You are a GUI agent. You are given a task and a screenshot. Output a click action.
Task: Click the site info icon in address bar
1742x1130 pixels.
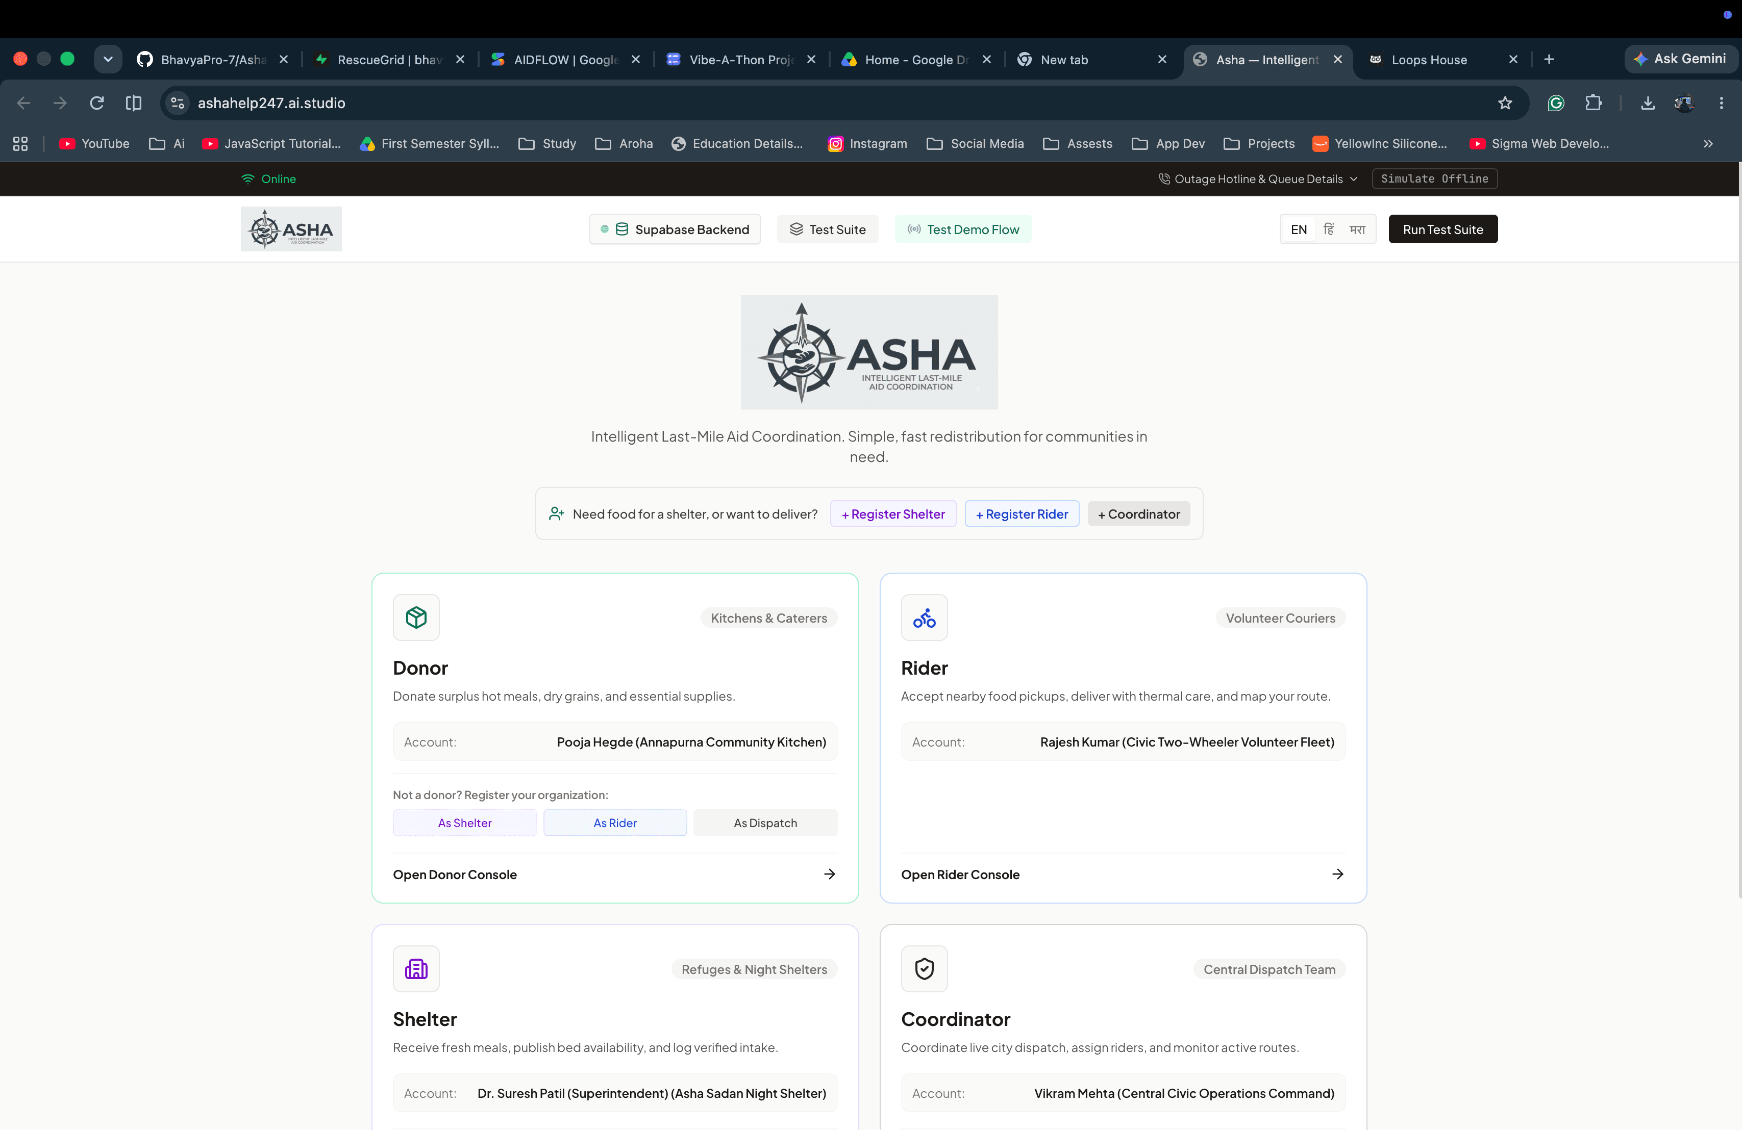point(177,102)
